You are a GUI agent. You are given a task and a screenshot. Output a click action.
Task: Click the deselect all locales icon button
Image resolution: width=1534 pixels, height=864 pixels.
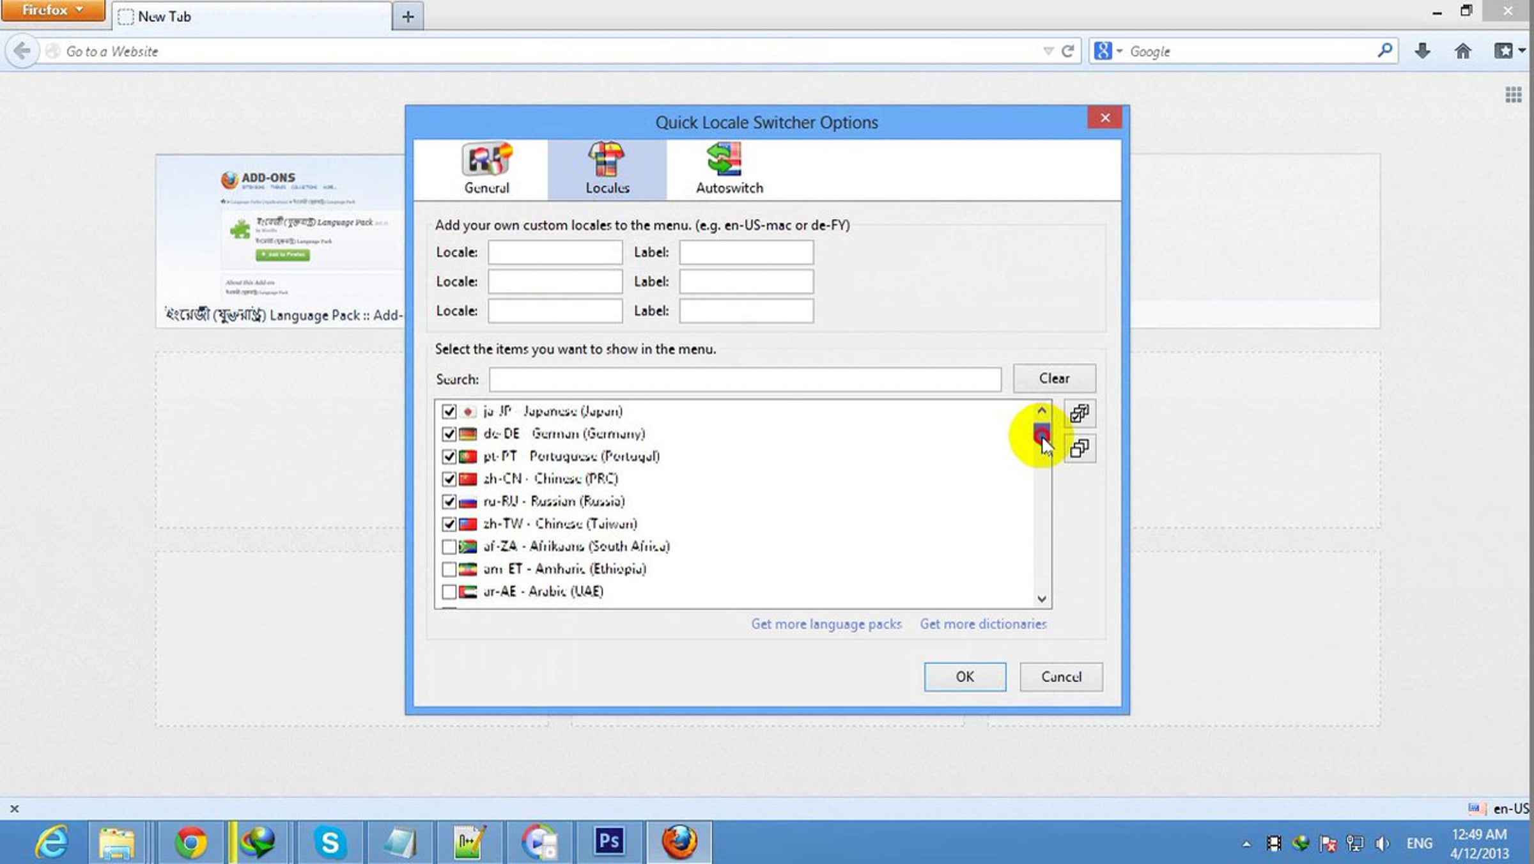[x=1080, y=449]
